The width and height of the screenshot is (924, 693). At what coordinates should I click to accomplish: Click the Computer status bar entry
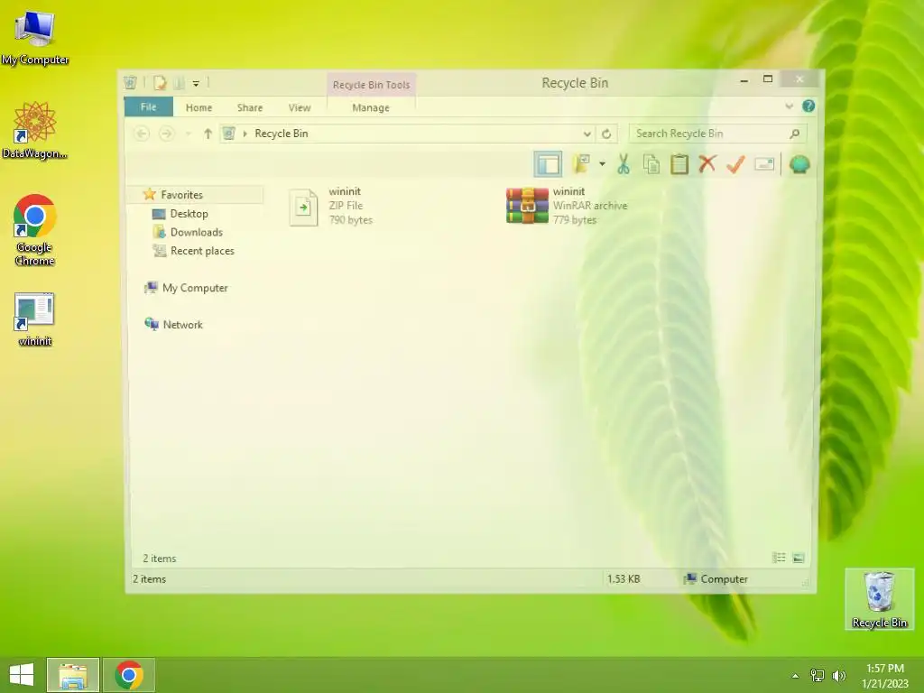click(716, 579)
